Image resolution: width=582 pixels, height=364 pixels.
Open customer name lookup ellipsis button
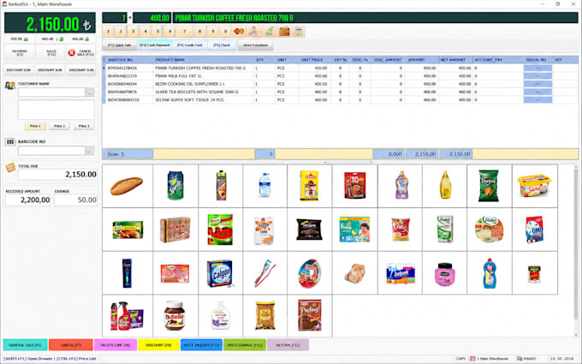(x=90, y=92)
